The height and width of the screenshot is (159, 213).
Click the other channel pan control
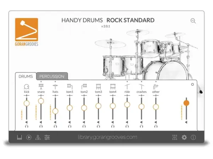click(156, 95)
